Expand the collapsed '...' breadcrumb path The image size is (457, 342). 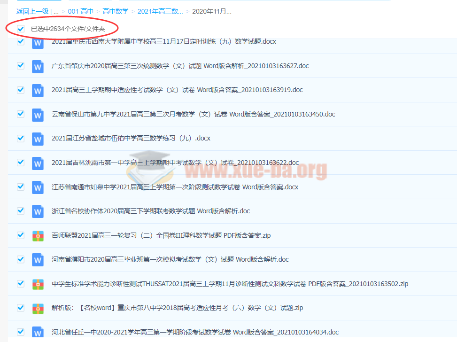pyautogui.click(x=56, y=11)
